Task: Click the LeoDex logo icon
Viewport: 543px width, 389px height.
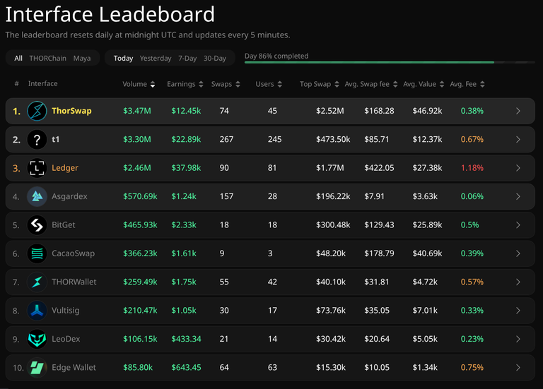Action: pyautogui.click(x=37, y=339)
